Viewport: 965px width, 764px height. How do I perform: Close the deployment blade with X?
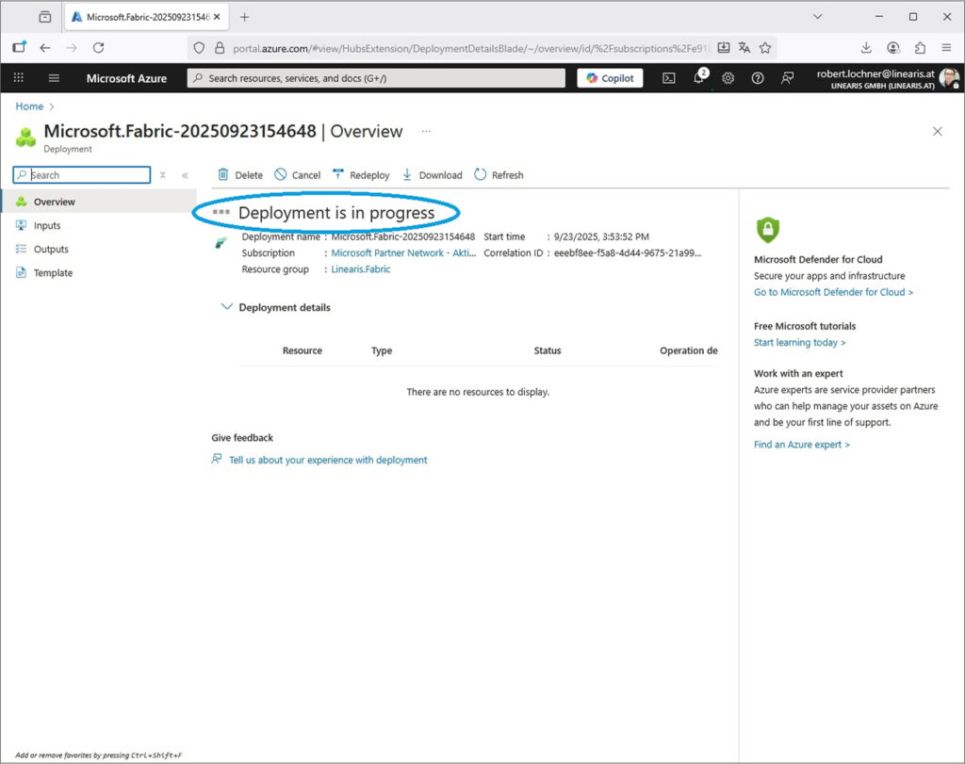coord(938,131)
